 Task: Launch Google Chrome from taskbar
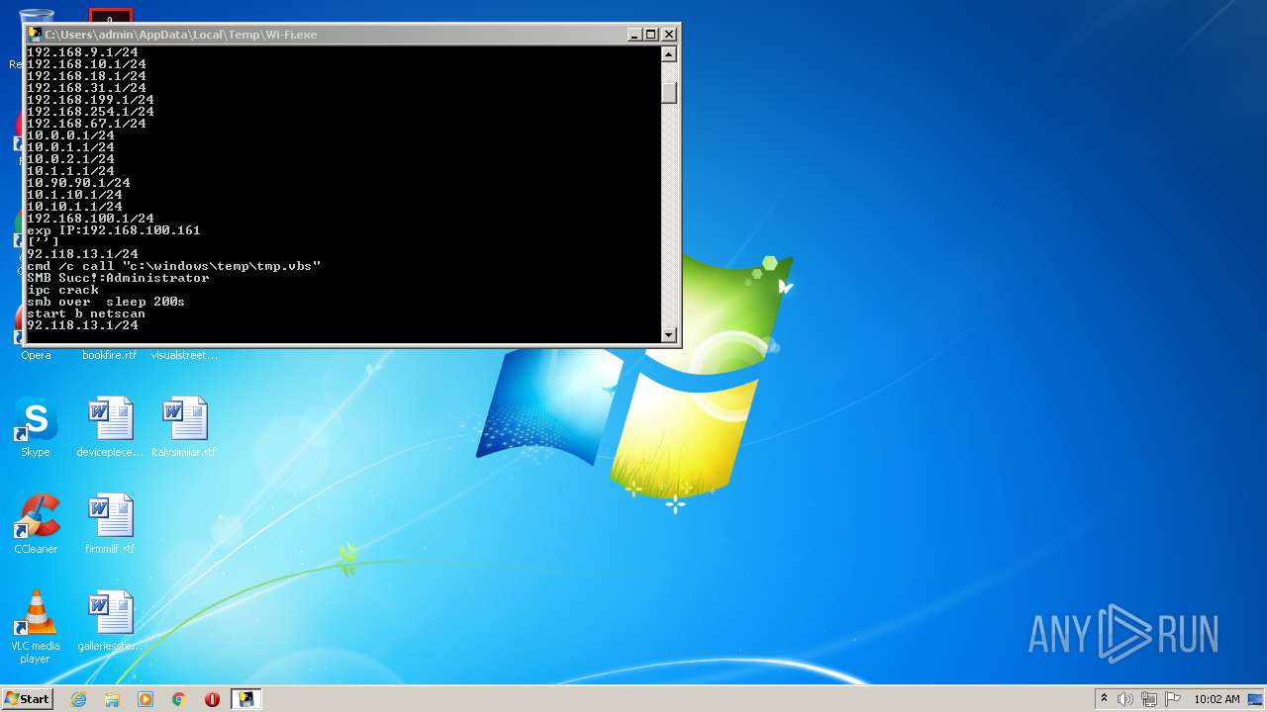pos(179,699)
